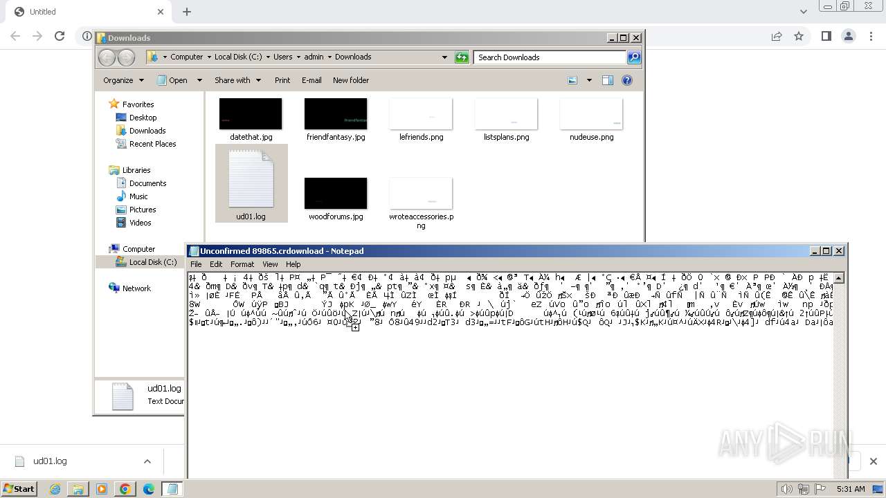
Task: Toggle Chrome side panel icon
Action: coord(826,36)
